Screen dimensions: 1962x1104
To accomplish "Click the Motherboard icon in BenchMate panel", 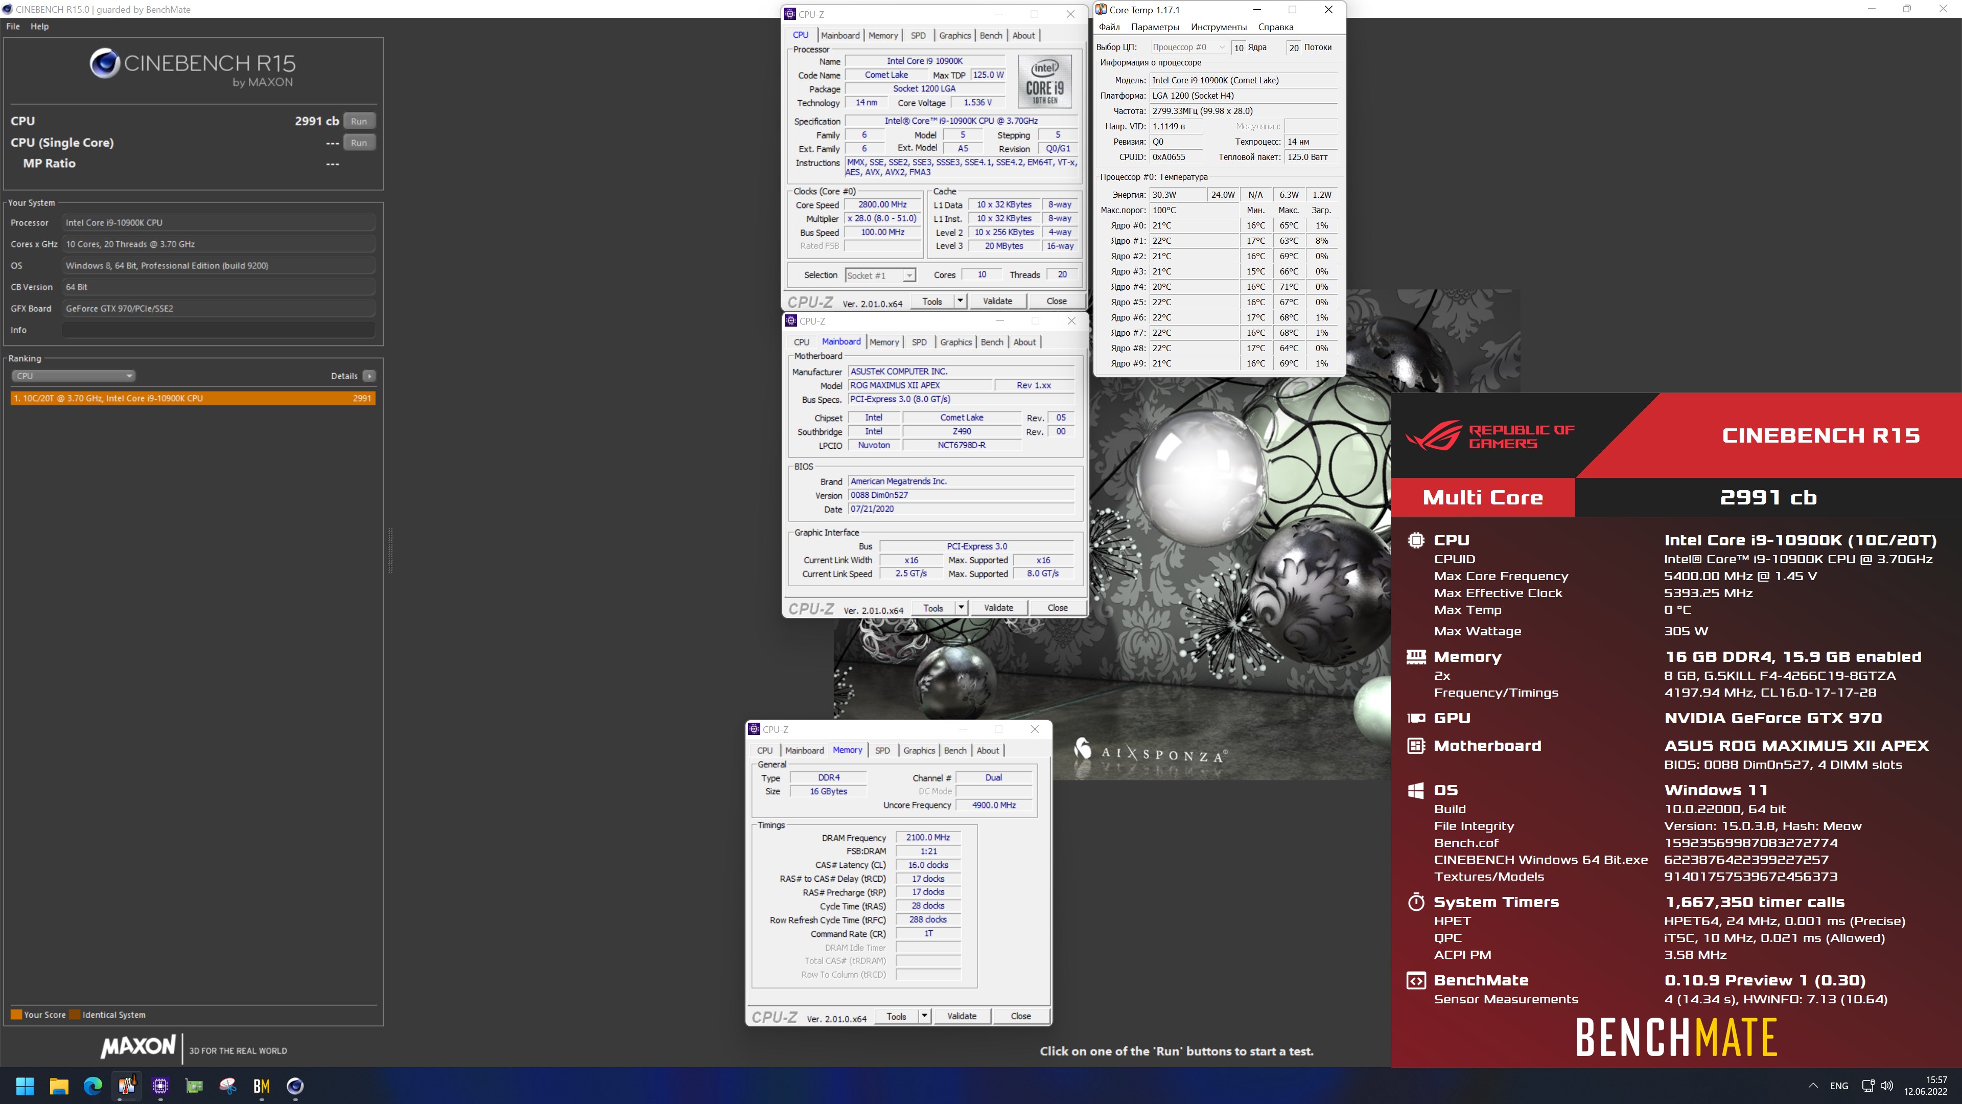I will pos(1416,746).
